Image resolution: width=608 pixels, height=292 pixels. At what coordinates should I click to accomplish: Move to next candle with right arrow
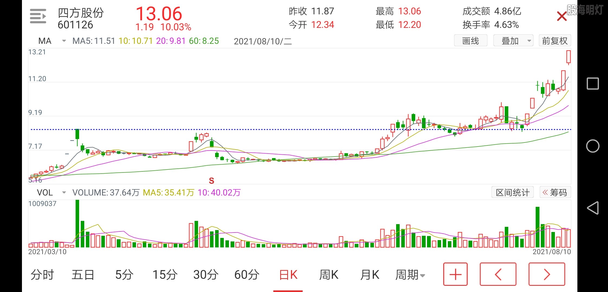point(547,274)
